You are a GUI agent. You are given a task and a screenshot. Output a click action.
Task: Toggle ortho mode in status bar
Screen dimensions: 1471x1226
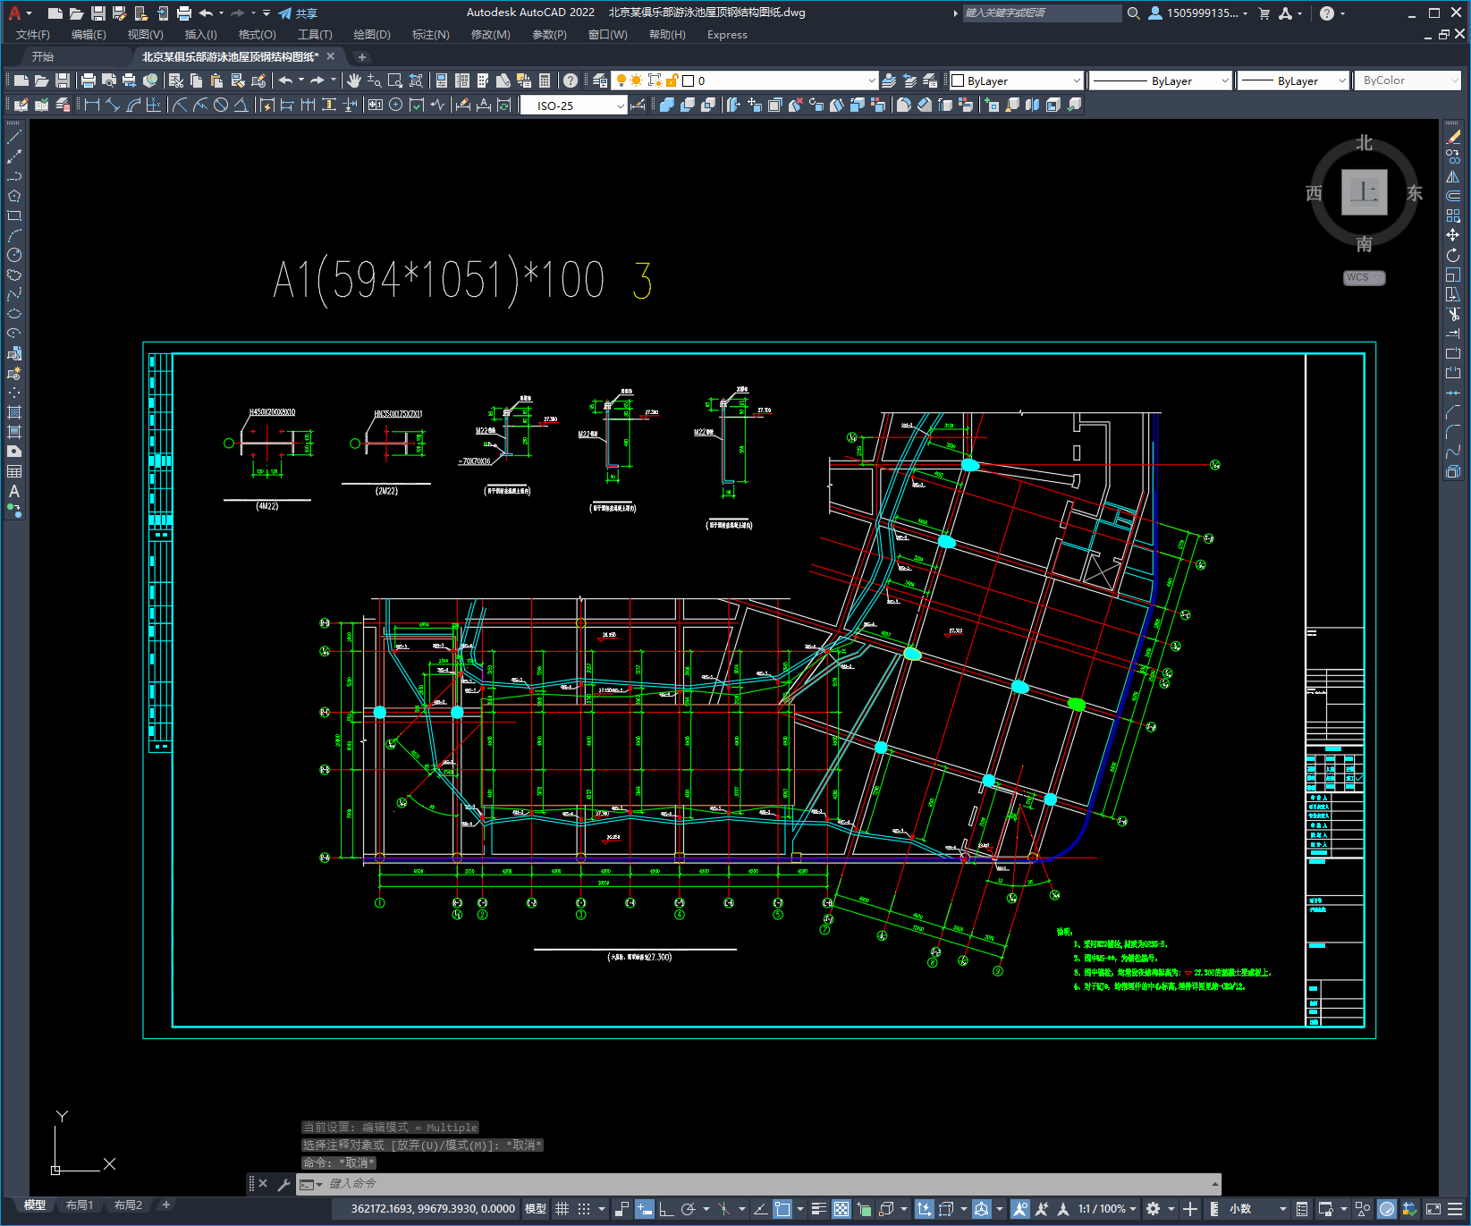(666, 1209)
